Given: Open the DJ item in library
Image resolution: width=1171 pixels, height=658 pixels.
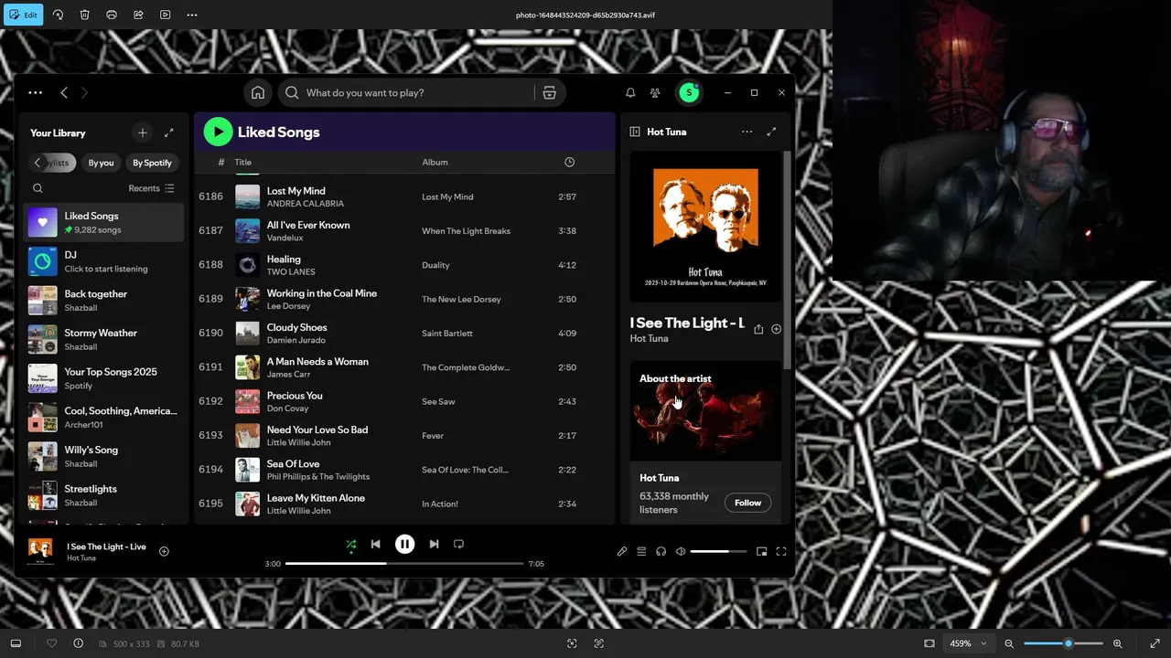Looking at the screenshot, I should 103,261.
